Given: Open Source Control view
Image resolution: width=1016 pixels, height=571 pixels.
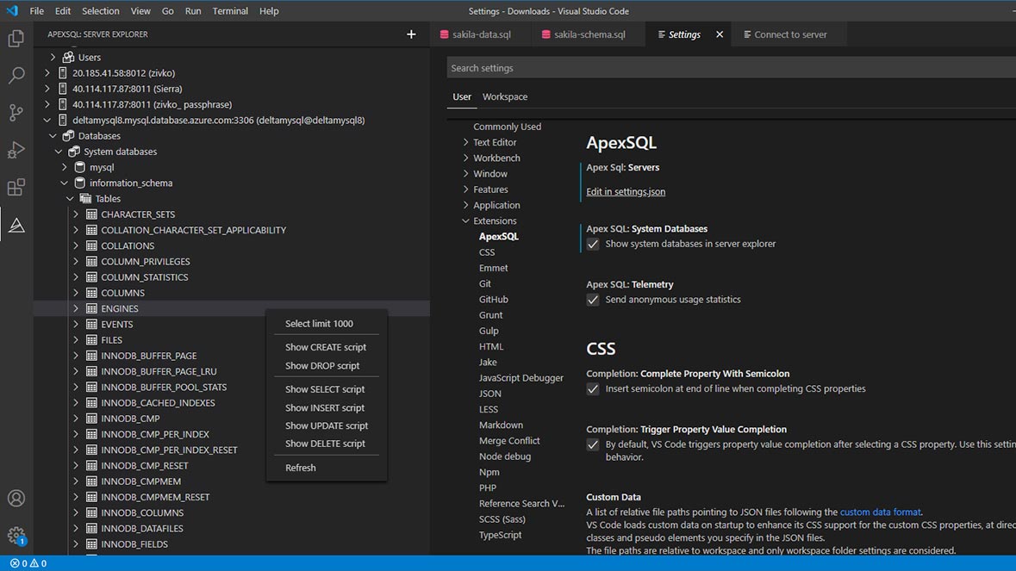Looking at the screenshot, I should [x=14, y=113].
